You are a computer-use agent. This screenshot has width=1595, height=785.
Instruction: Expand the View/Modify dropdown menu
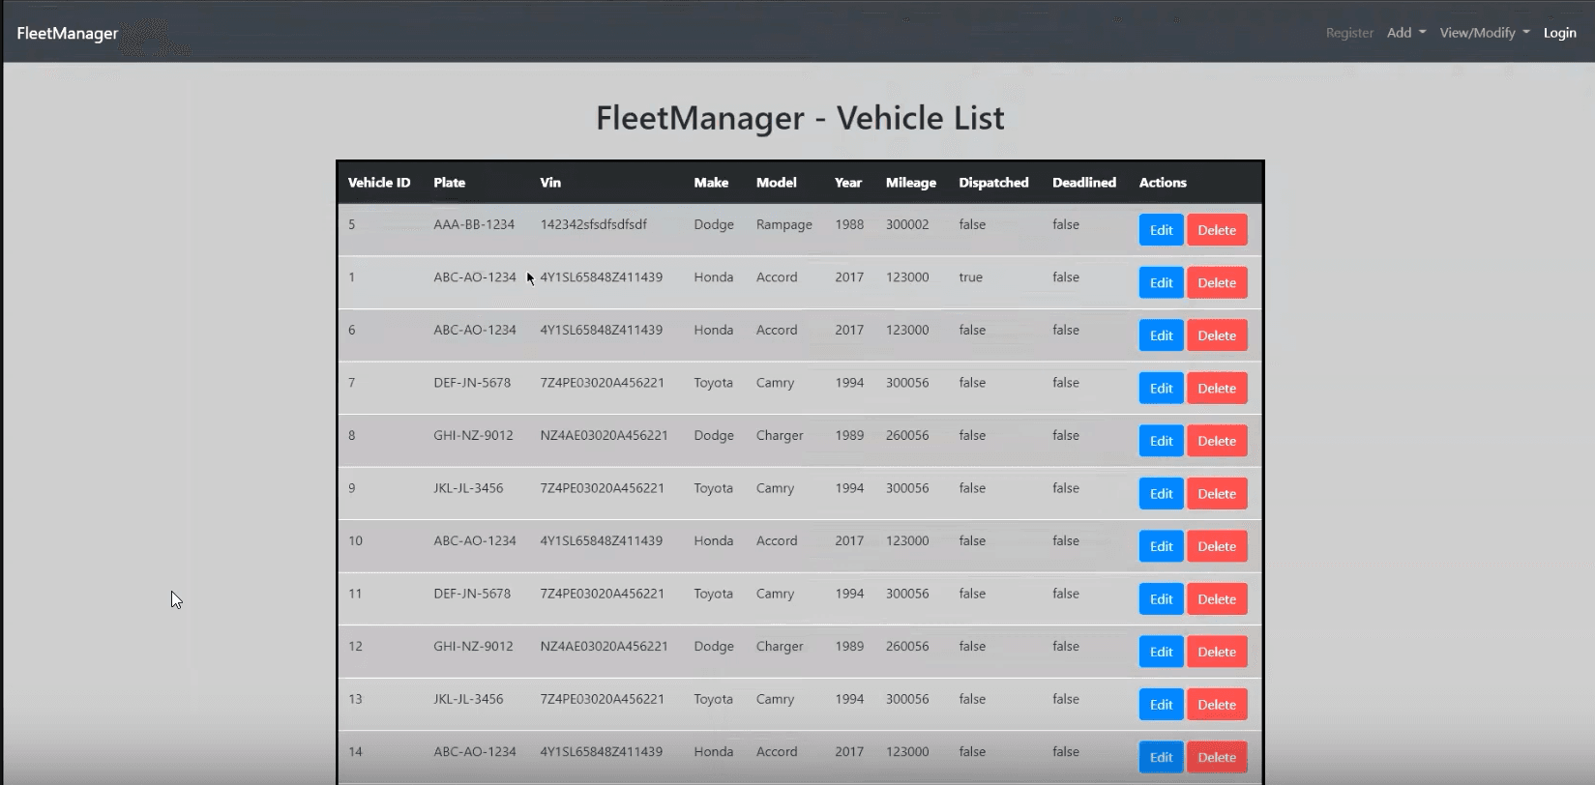click(x=1485, y=33)
